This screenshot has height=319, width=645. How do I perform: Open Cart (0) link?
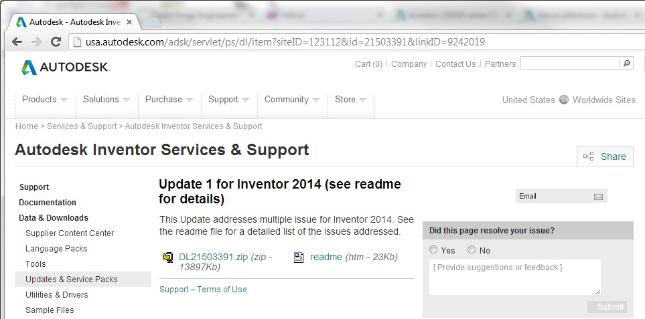(x=368, y=64)
